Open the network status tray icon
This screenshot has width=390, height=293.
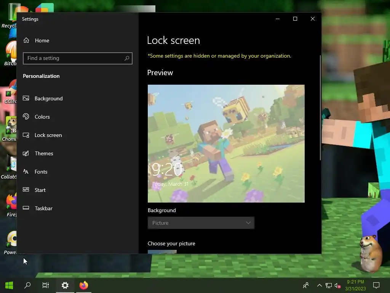pos(329,285)
